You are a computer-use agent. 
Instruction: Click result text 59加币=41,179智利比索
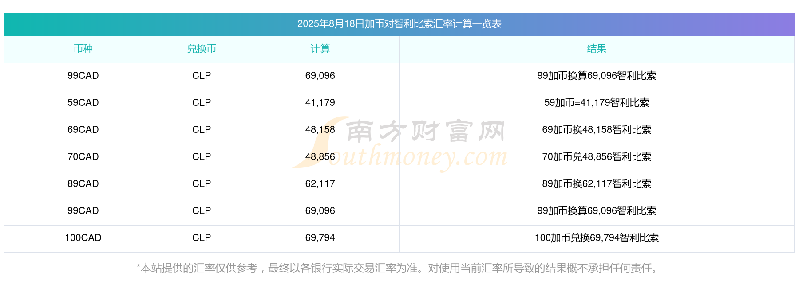(x=597, y=103)
